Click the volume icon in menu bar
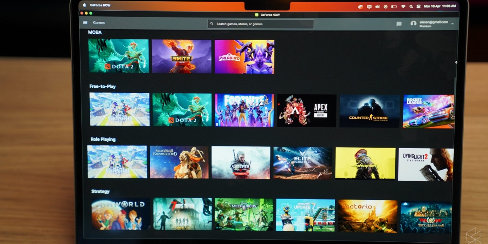Viewport: 488px width, 244px height. [x=378, y=6]
